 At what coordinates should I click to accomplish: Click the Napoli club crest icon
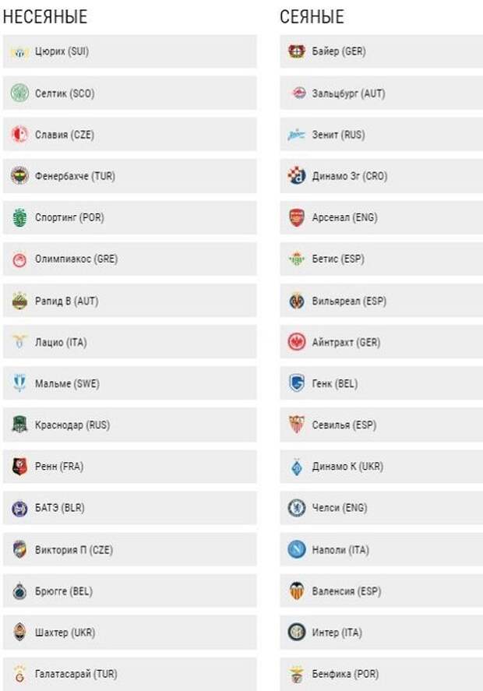coord(297,550)
